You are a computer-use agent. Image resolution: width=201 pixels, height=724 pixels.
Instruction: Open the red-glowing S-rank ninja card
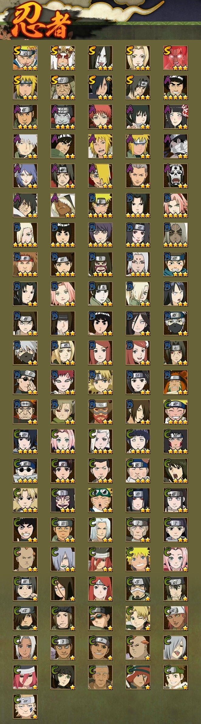point(175,58)
